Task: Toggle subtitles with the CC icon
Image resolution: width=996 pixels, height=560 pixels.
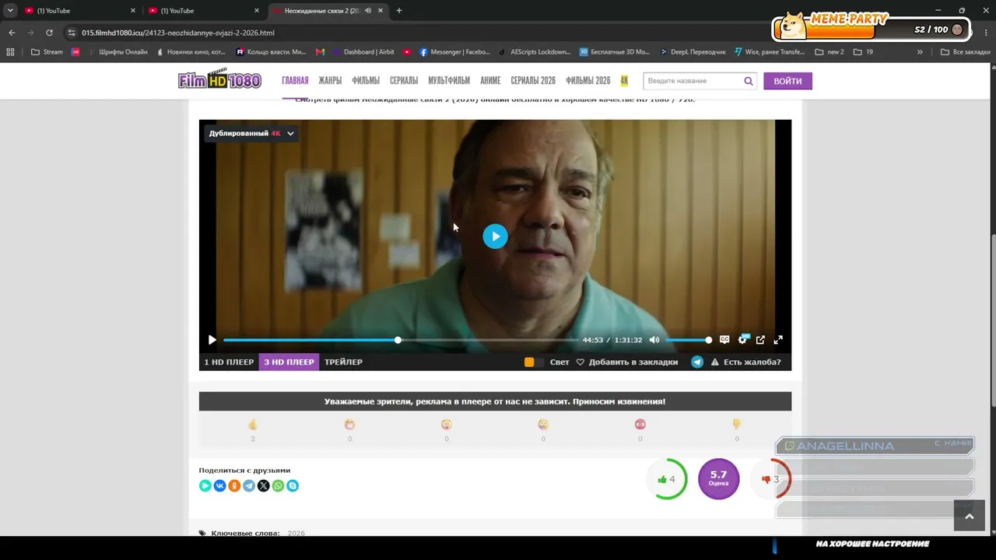Action: [x=724, y=340]
